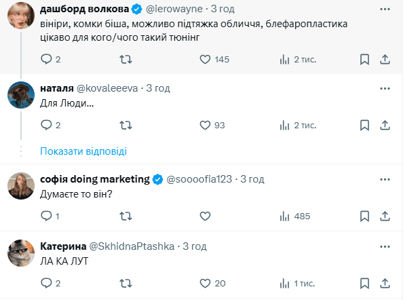Open Катерина's tweet timestamp 3 год

coord(194,246)
